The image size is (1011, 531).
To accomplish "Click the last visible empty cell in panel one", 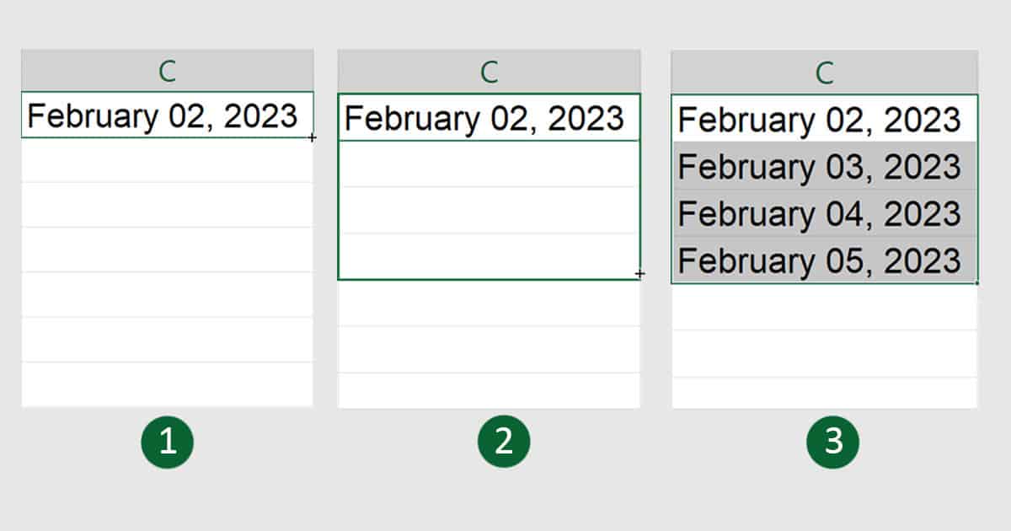I will (167, 384).
